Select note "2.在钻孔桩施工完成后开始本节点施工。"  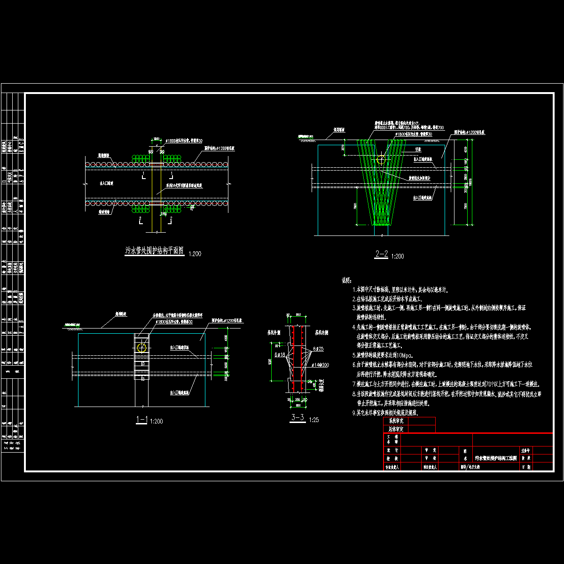[x=388, y=299]
